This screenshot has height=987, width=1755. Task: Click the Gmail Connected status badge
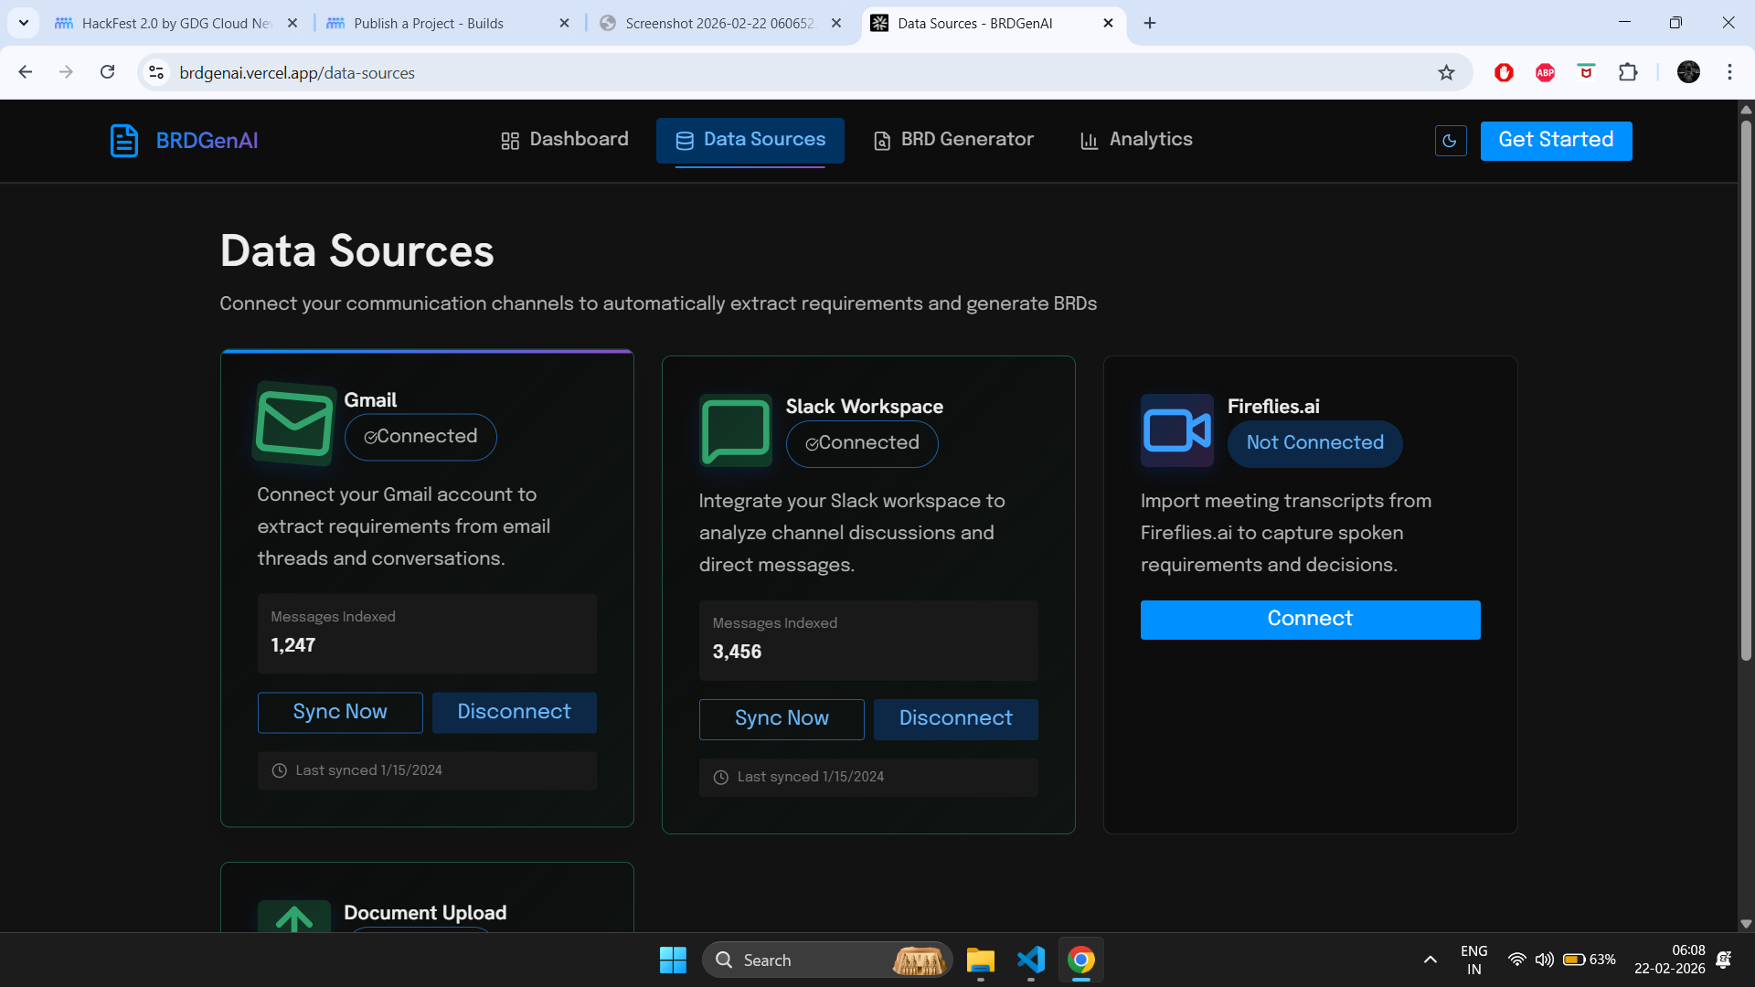(x=420, y=437)
